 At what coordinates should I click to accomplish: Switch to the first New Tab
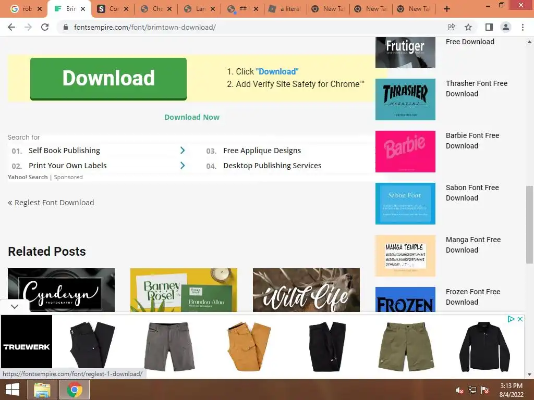329,9
